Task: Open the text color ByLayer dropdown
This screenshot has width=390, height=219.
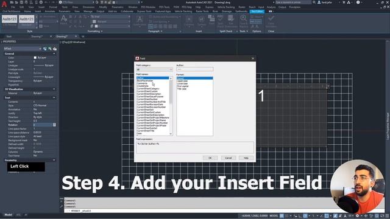Action: 111,22
